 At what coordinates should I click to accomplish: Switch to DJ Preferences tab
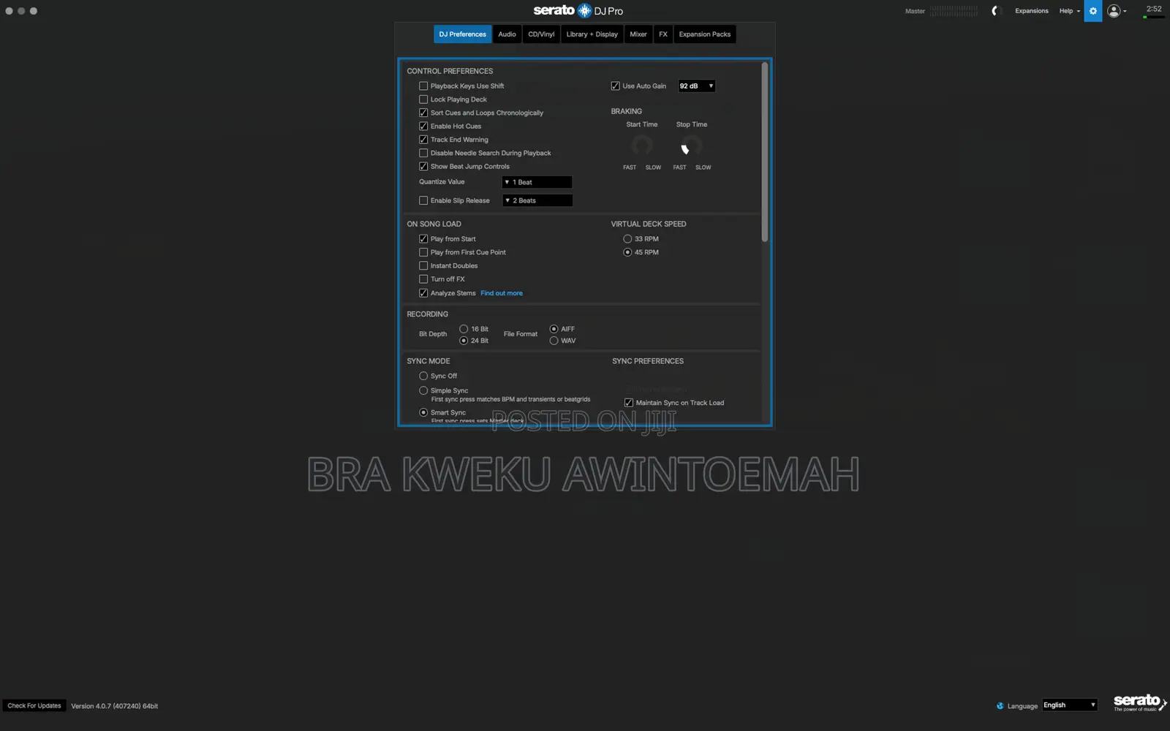click(462, 34)
